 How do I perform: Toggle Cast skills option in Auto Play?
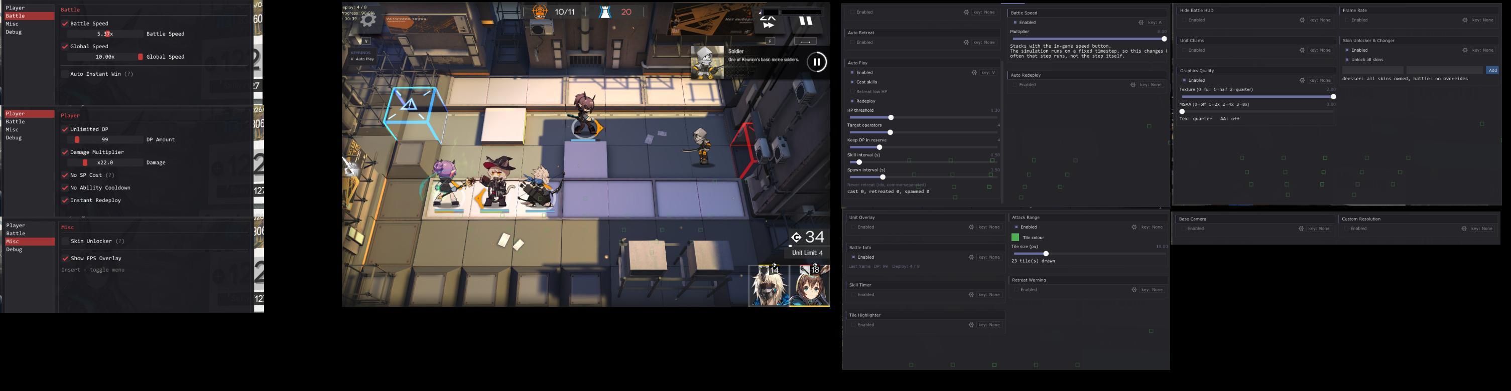[852, 83]
